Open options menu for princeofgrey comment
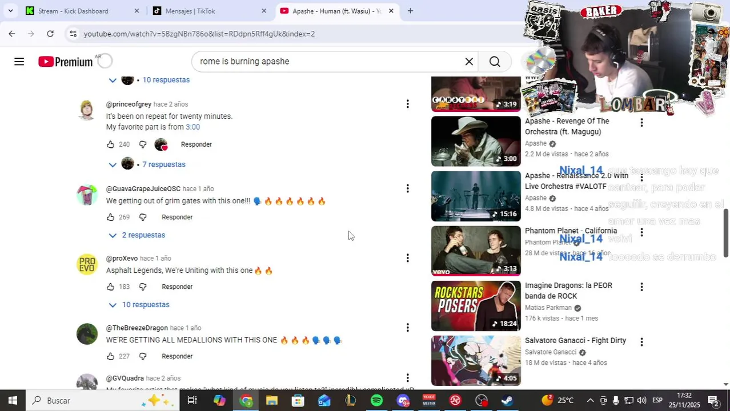The height and width of the screenshot is (411, 730). (407, 104)
